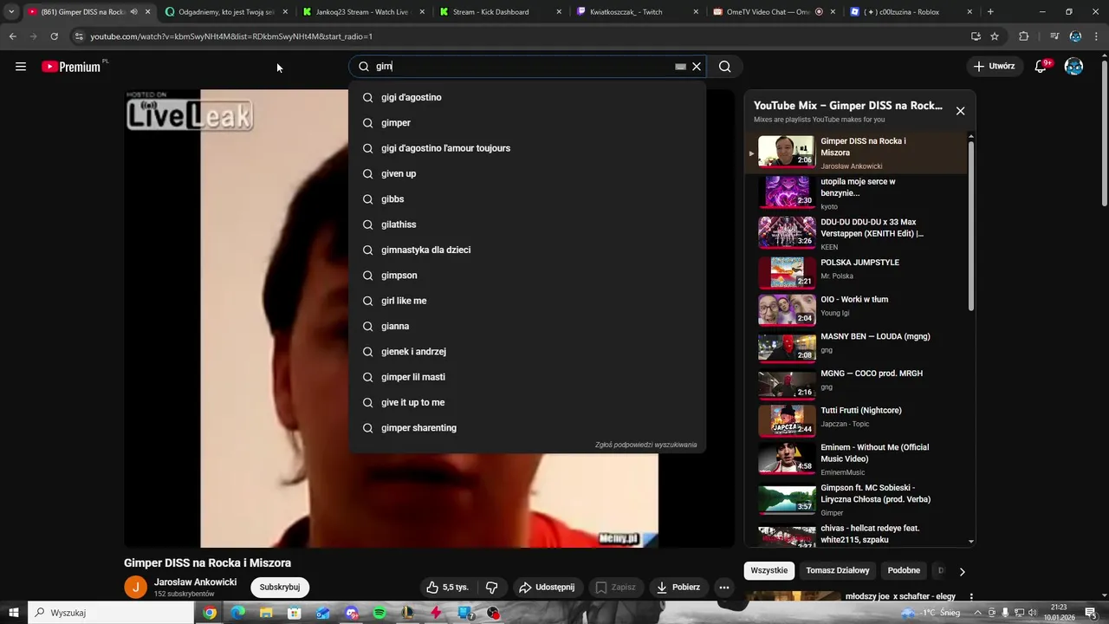
Task: Pick the gianna search suggestion
Action: tap(527, 326)
